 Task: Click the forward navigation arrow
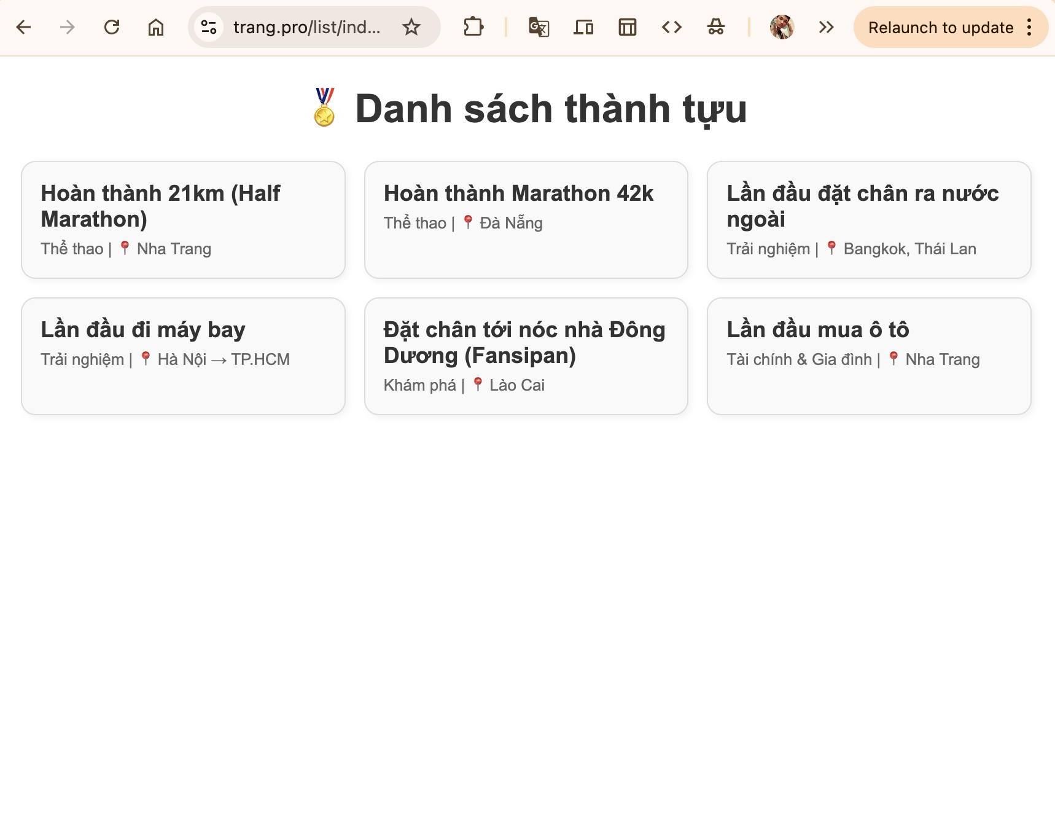68,27
